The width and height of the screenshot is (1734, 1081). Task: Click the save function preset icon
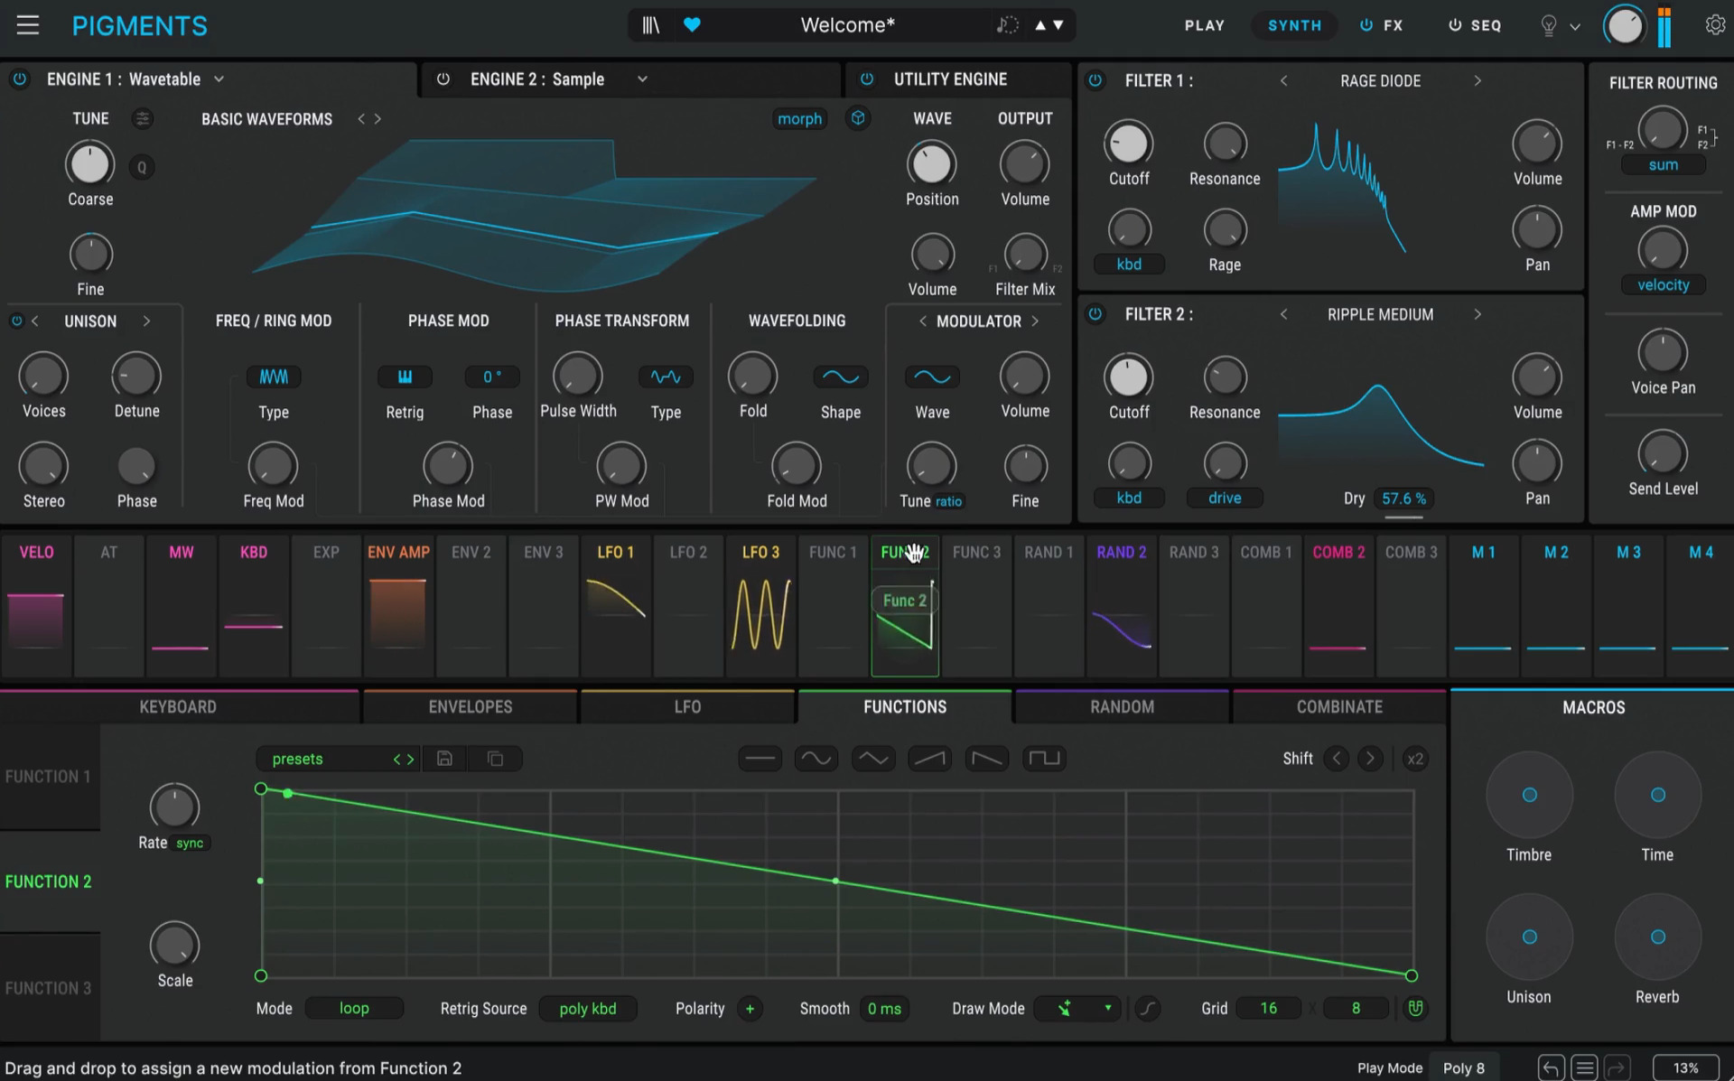(x=444, y=759)
